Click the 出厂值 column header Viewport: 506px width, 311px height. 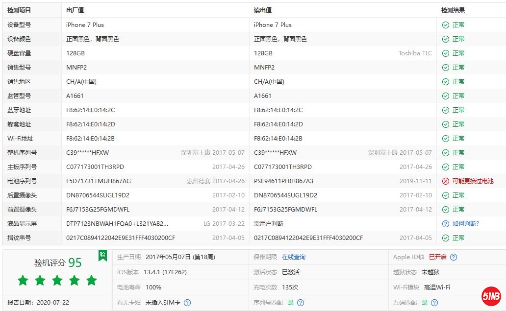[x=75, y=10]
